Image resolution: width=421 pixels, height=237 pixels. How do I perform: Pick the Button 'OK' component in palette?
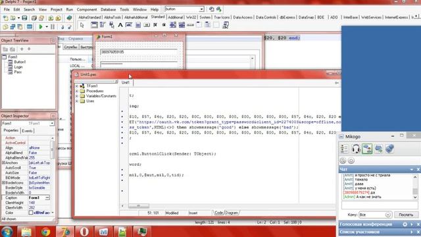pos(147,25)
